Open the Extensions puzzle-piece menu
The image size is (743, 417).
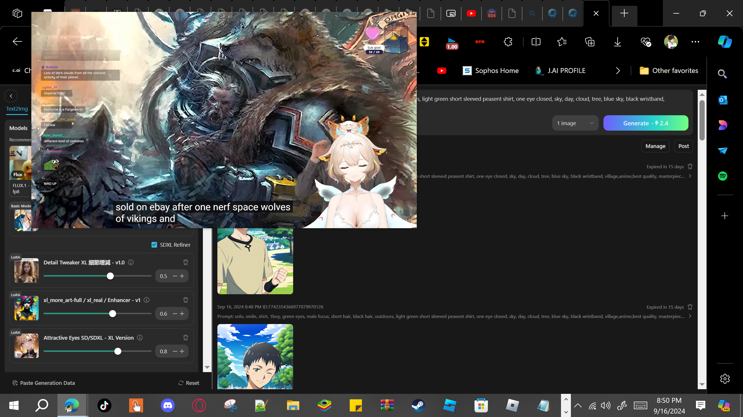(x=508, y=42)
